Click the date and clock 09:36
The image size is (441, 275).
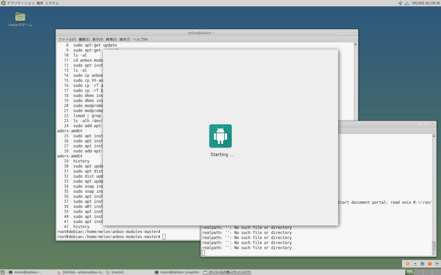coord(426,3)
